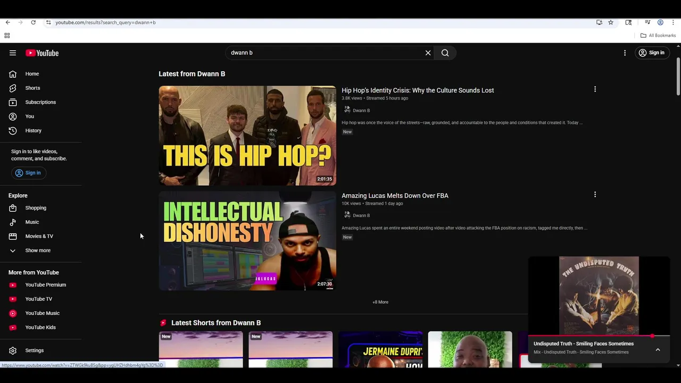Click the install app icon in address bar
The width and height of the screenshot is (681, 383).
(599, 22)
